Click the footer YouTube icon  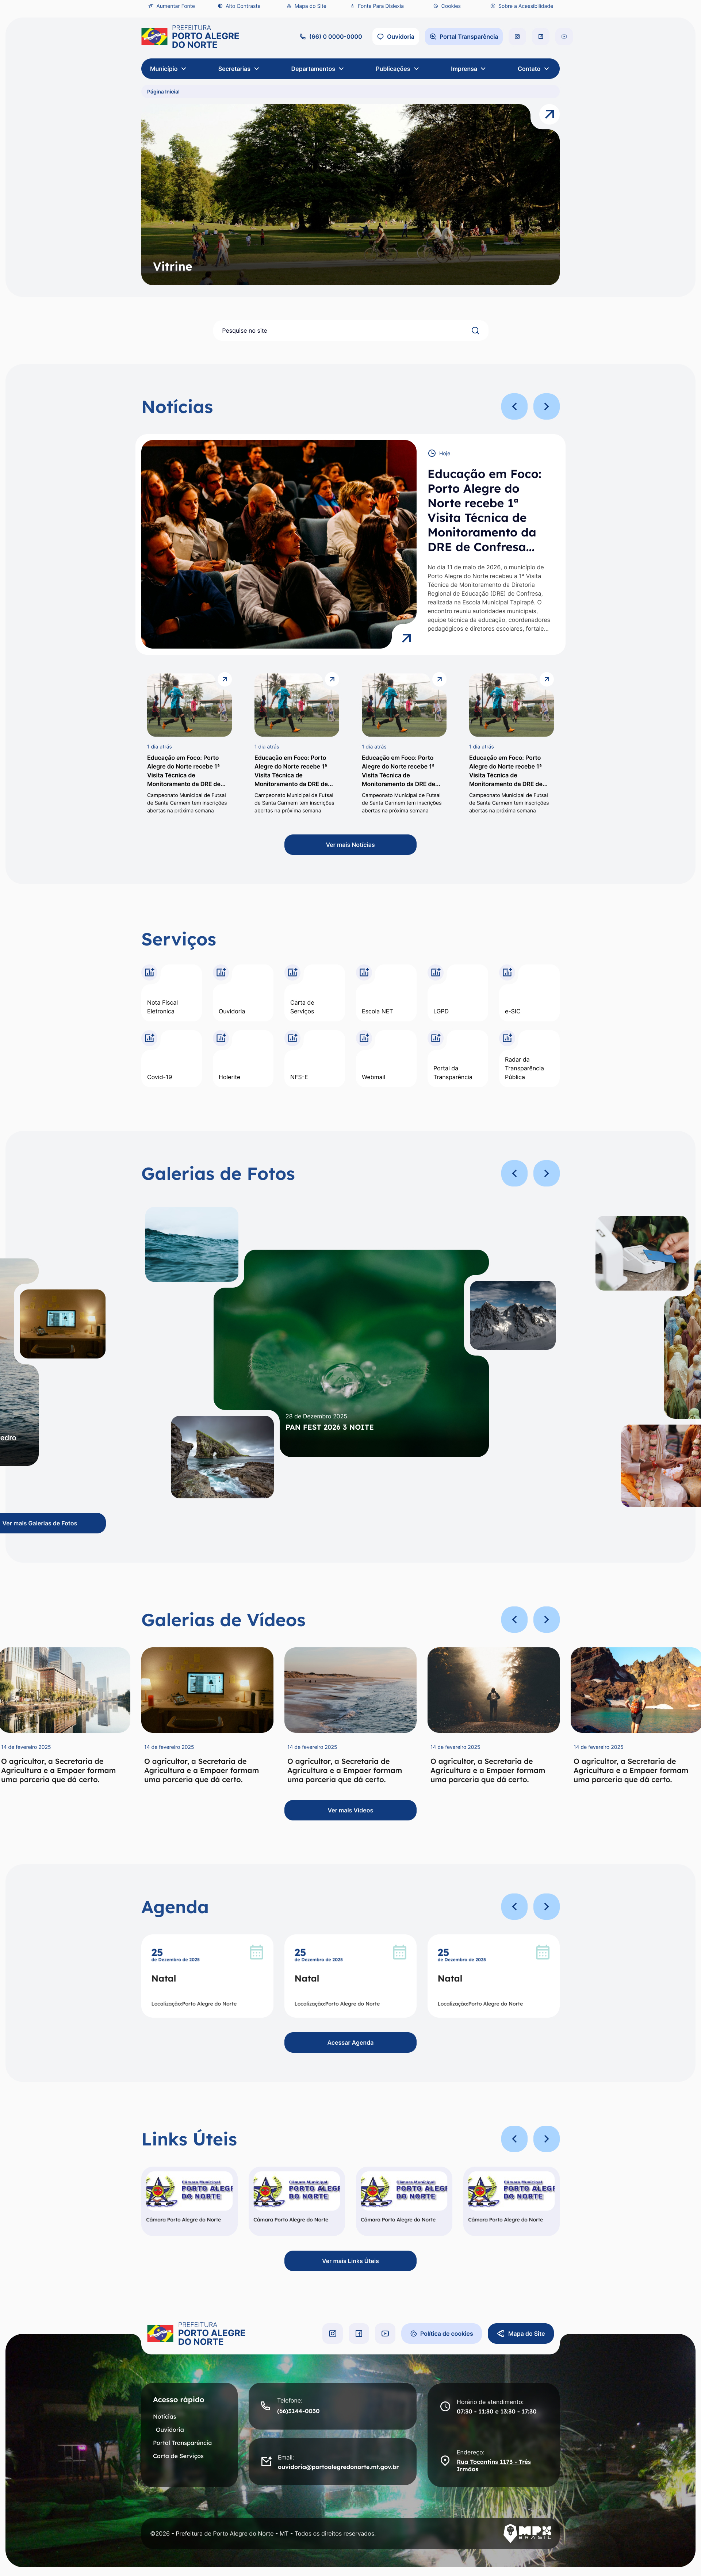pyautogui.click(x=385, y=2333)
